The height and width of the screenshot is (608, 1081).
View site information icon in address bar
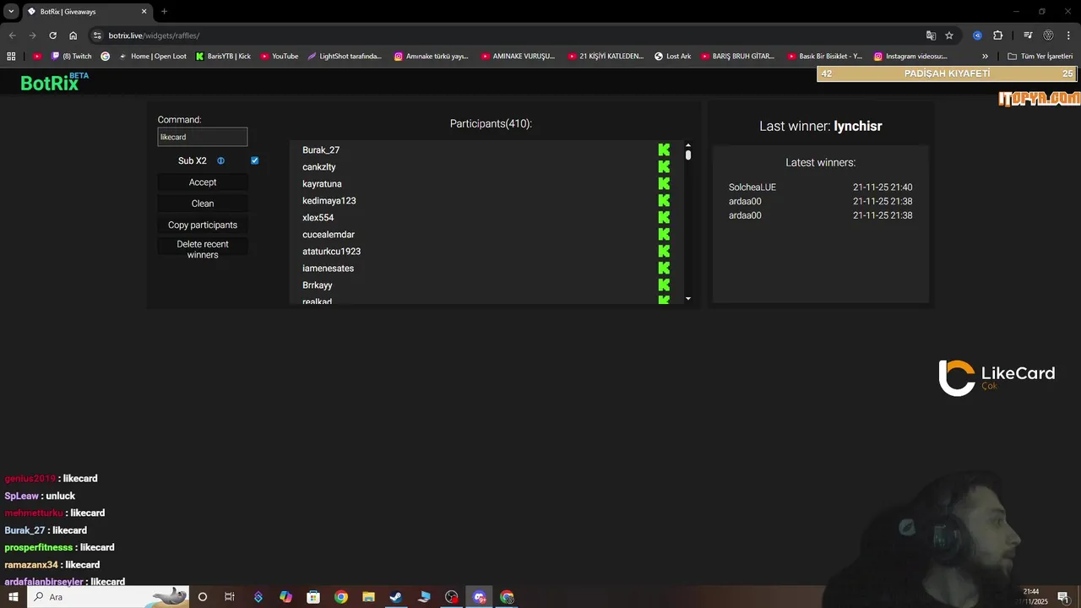pos(97,35)
